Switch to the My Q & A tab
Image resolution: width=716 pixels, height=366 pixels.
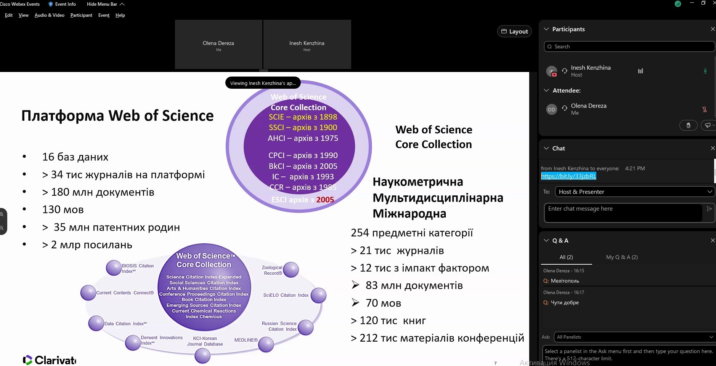pos(621,257)
